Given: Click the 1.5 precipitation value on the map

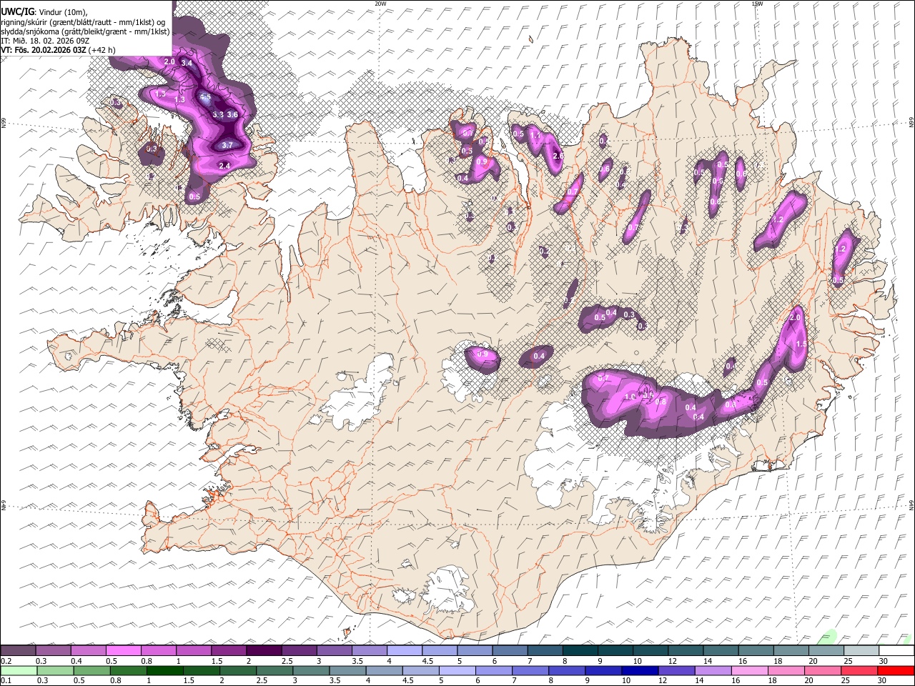Looking at the screenshot, I should pyautogui.click(x=801, y=344).
